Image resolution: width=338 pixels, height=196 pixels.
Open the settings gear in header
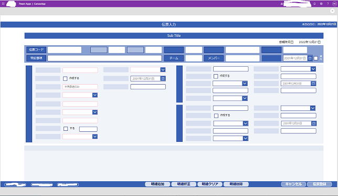click(321, 4)
